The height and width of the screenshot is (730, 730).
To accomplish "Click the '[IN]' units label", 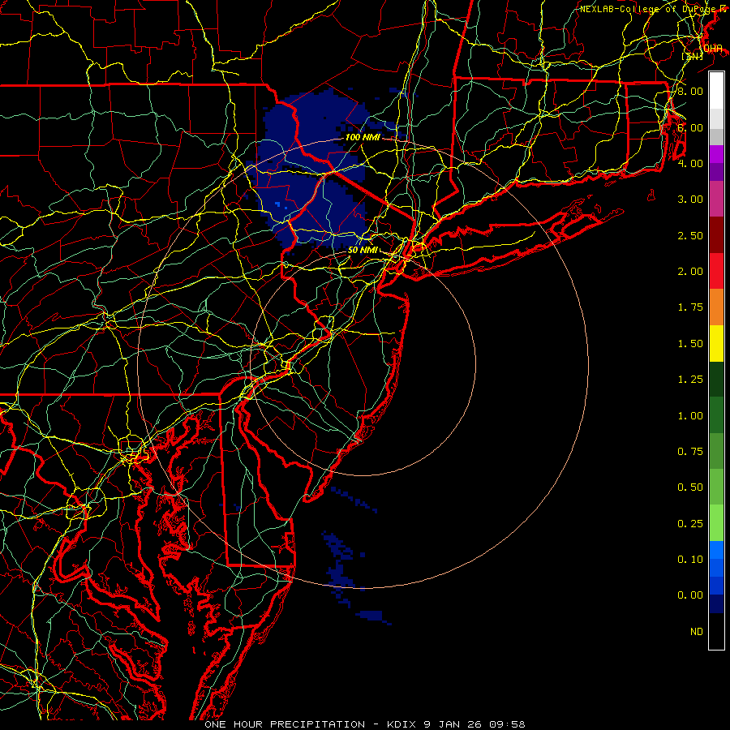I will pos(692,56).
